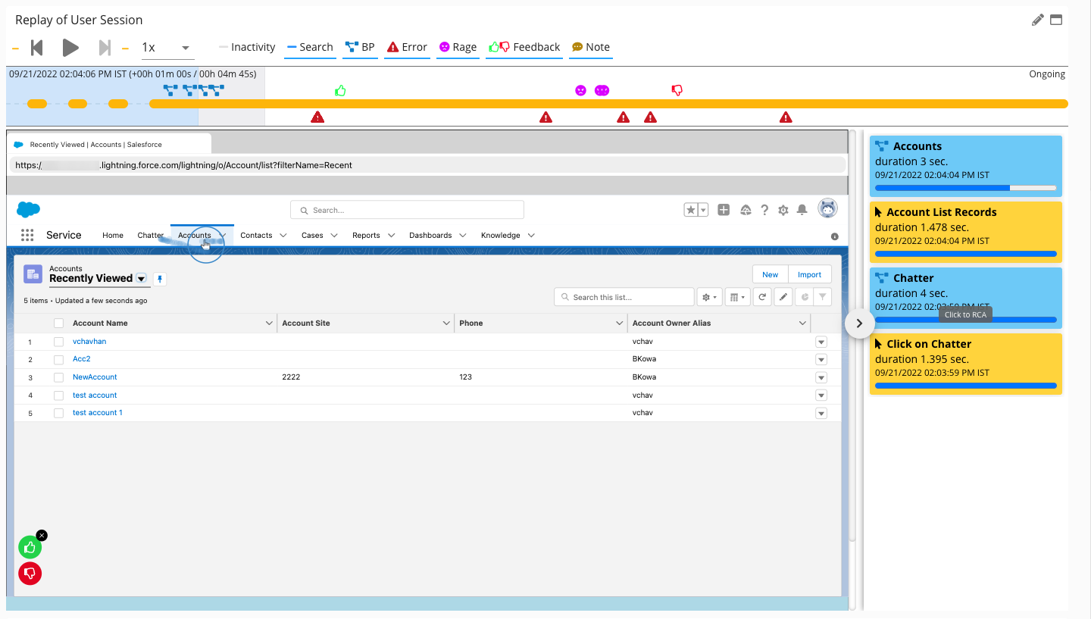Open the row action dropdown for vchavhan

point(821,342)
